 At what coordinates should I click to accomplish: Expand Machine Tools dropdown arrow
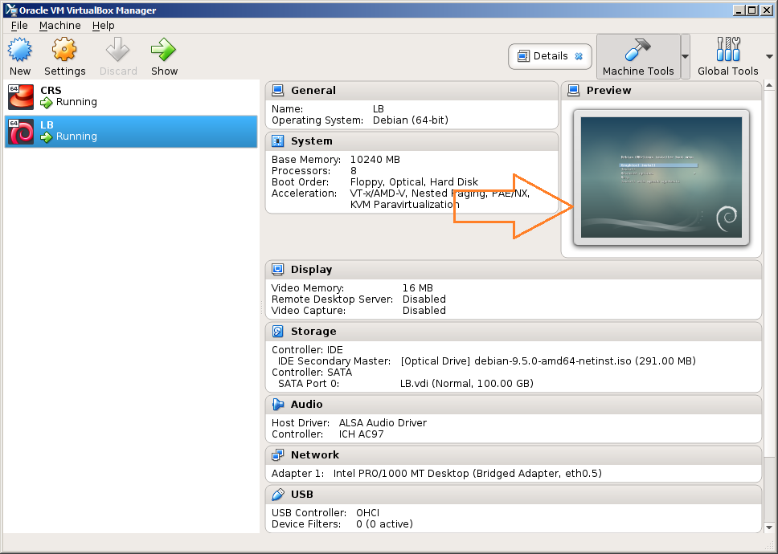point(686,56)
